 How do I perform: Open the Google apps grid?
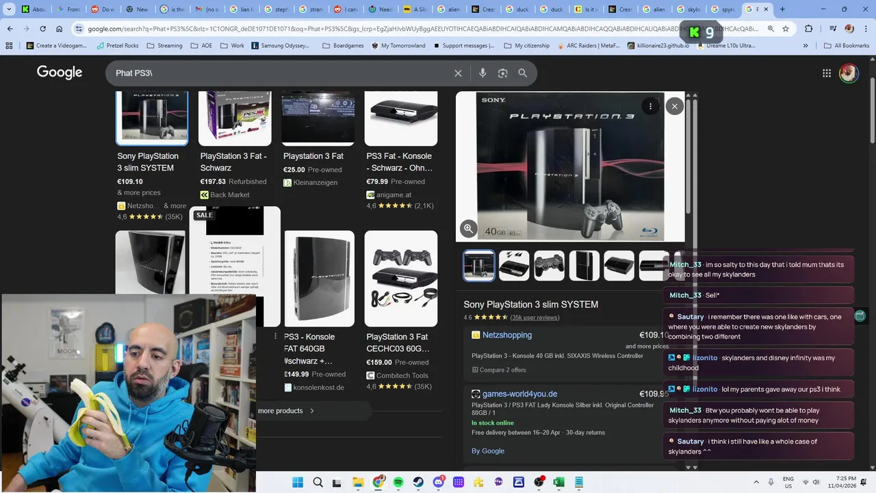coord(827,73)
